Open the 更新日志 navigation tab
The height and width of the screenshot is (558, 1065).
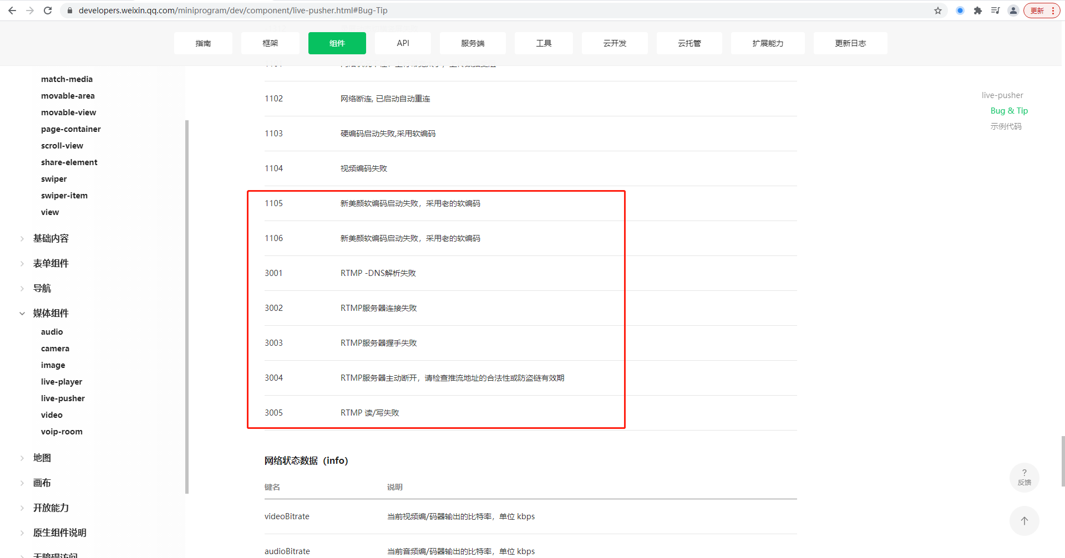(850, 43)
